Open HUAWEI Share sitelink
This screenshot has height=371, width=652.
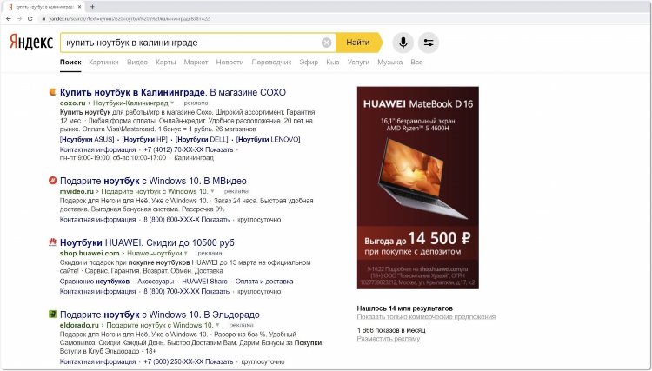204,282
